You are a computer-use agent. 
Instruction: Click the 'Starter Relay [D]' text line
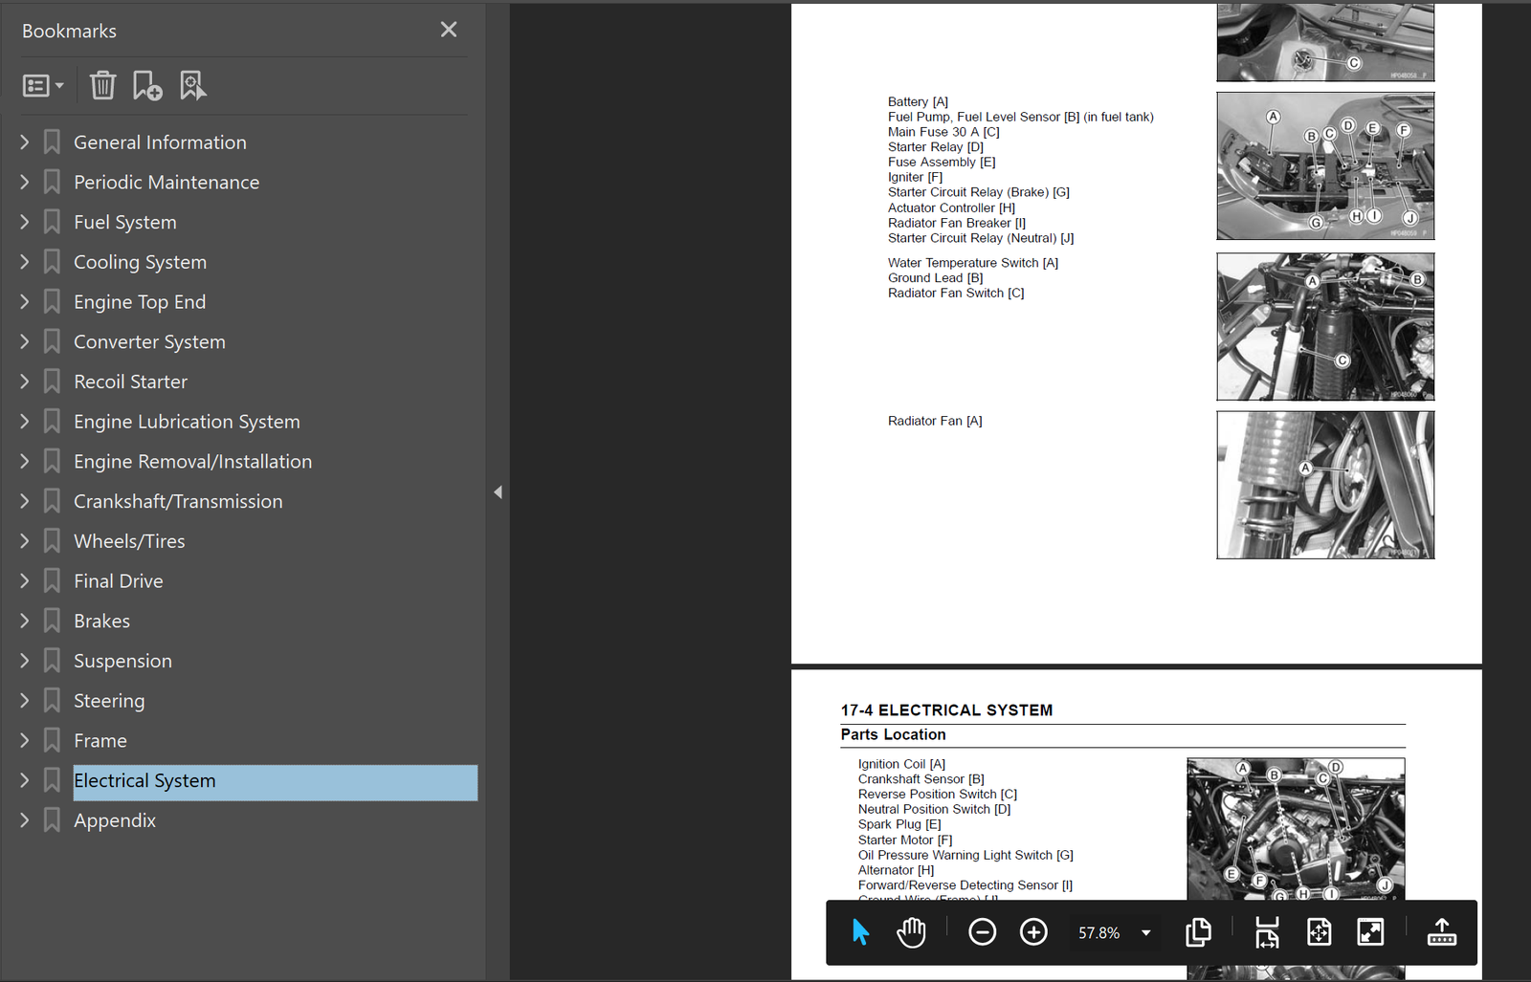click(935, 147)
